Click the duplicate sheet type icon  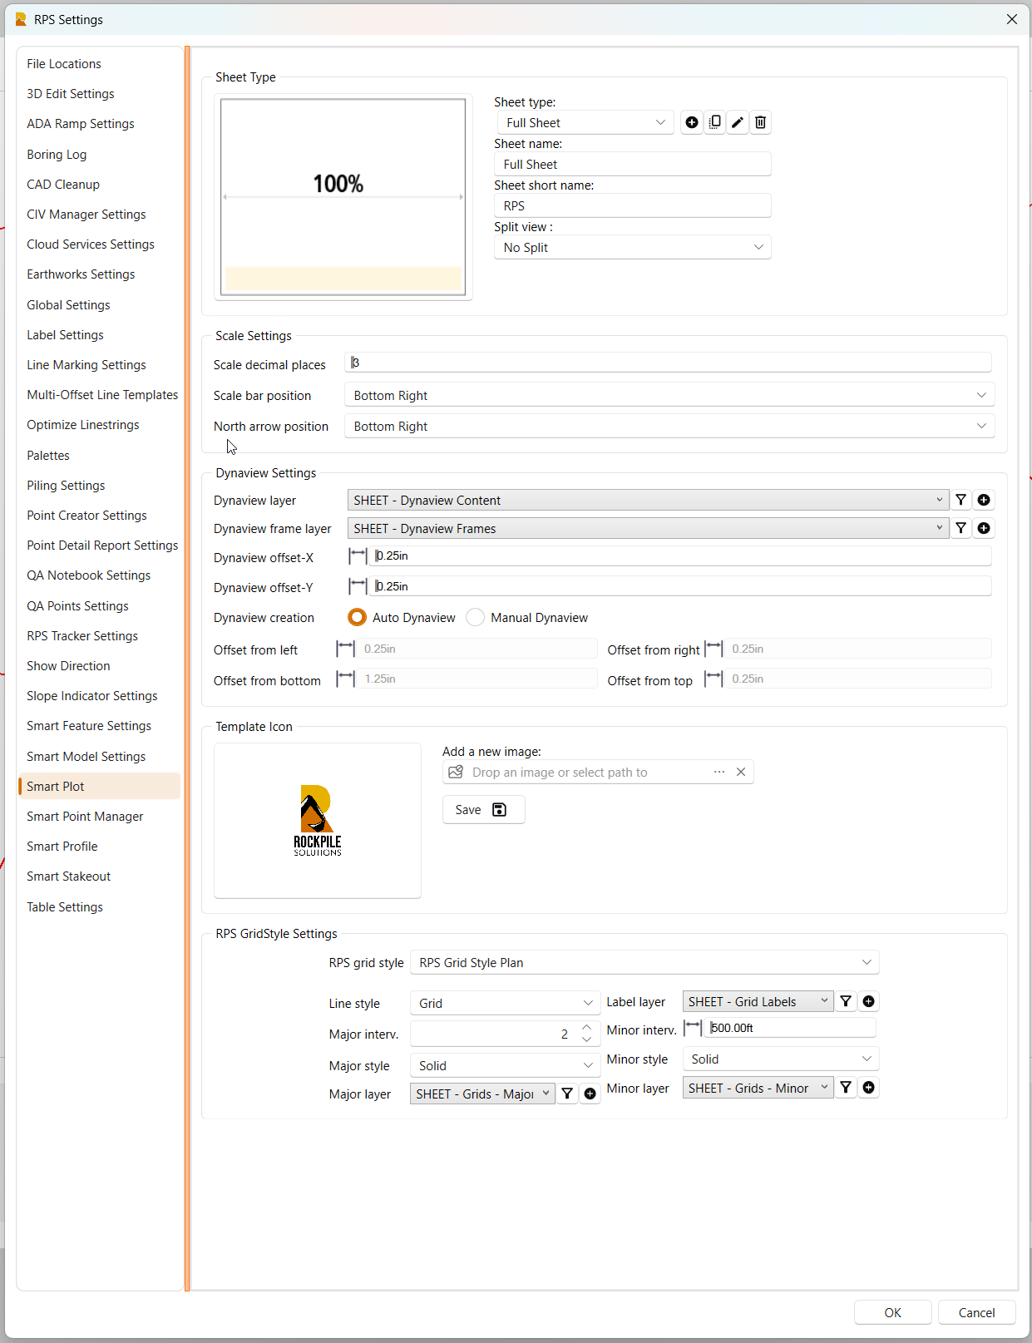click(714, 122)
